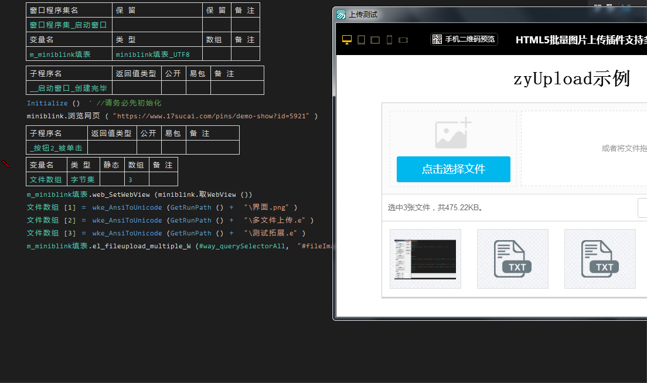
Task: Switch to portrait tablet preview
Action: (361, 40)
